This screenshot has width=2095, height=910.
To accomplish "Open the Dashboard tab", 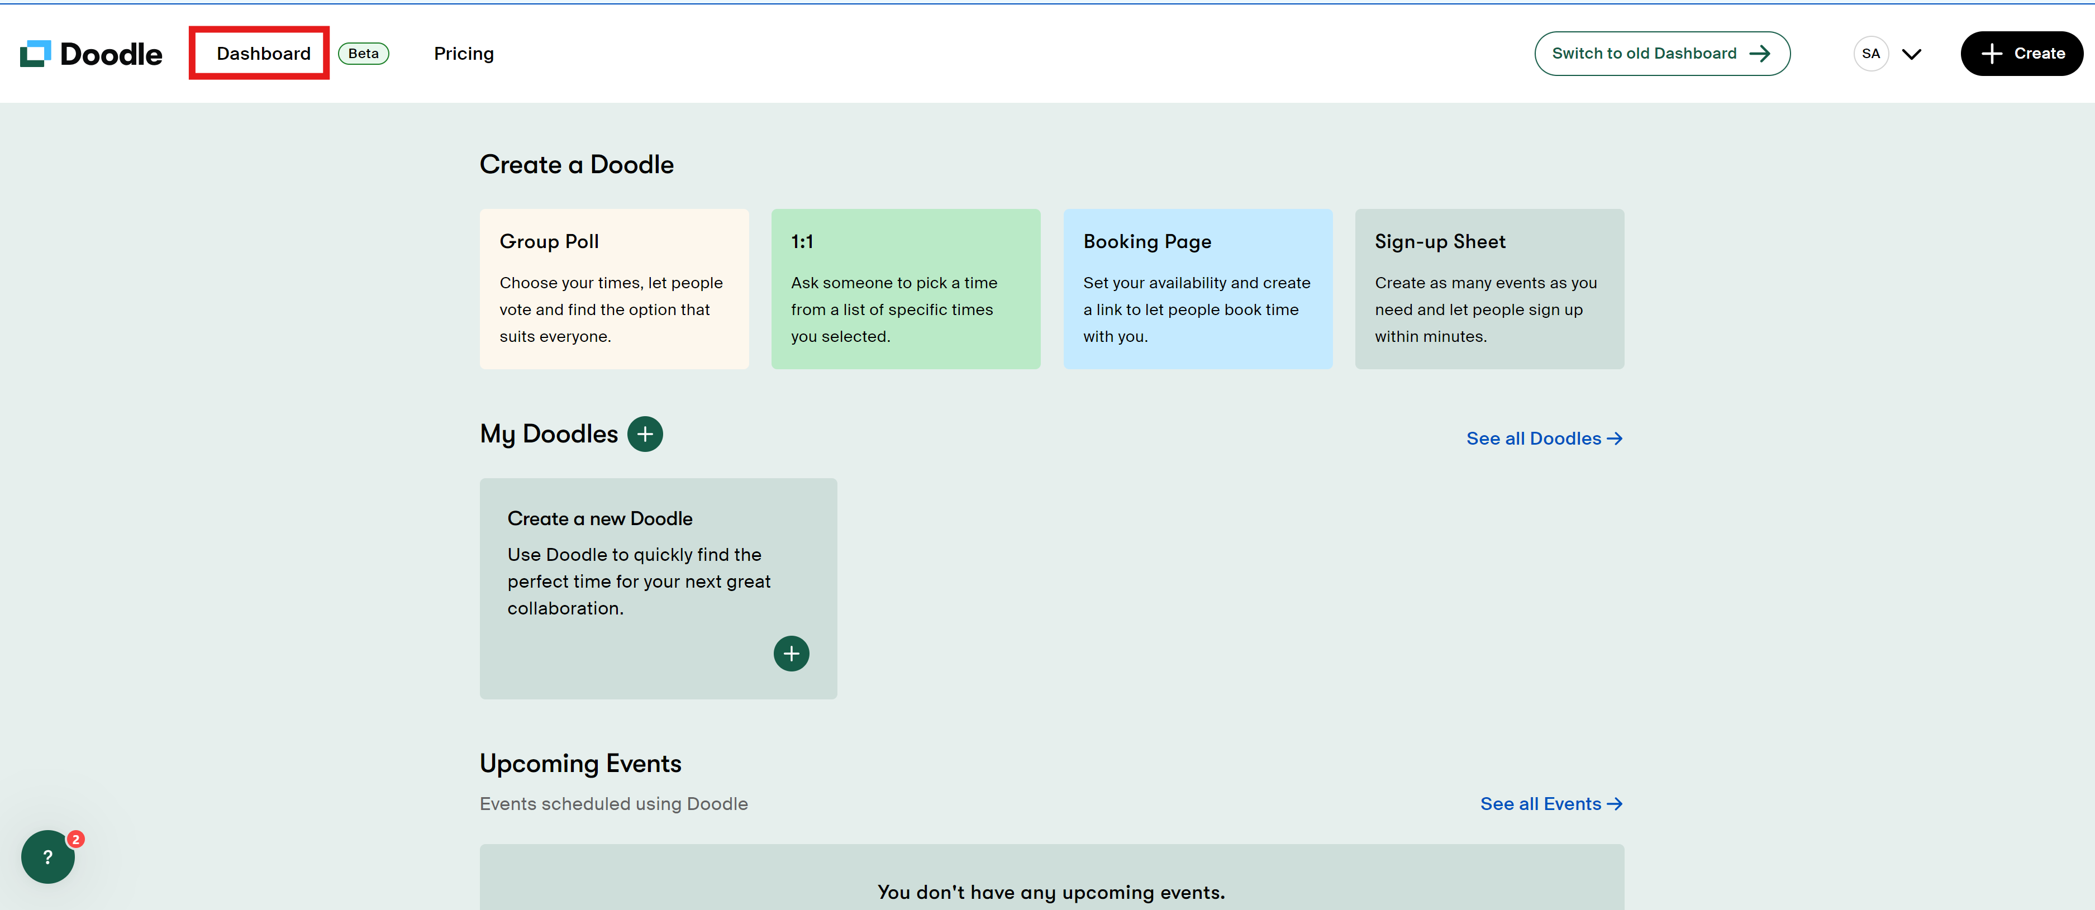I will pyautogui.click(x=264, y=54).
